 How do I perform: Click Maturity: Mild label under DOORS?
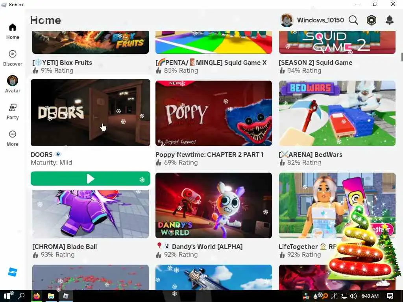point(52,162)
